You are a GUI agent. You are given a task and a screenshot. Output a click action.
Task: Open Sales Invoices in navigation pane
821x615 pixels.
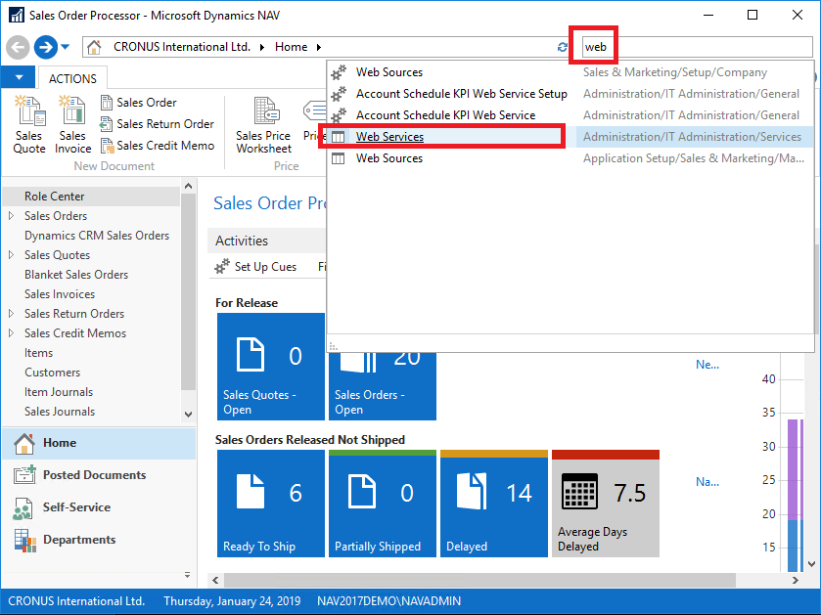(60, 294)
